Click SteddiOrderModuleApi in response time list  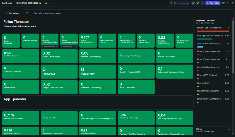pyautogui.click(x=208, y=91)
